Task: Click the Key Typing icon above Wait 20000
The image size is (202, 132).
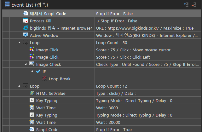Action: [32, 115]
